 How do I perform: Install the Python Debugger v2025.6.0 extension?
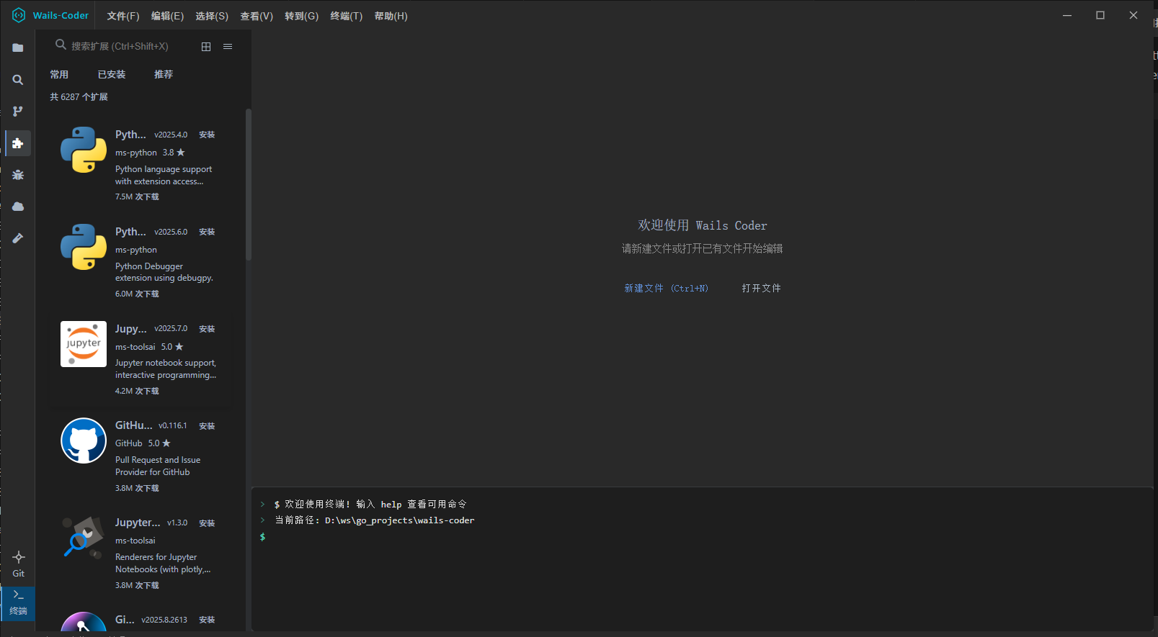point(207,232)
